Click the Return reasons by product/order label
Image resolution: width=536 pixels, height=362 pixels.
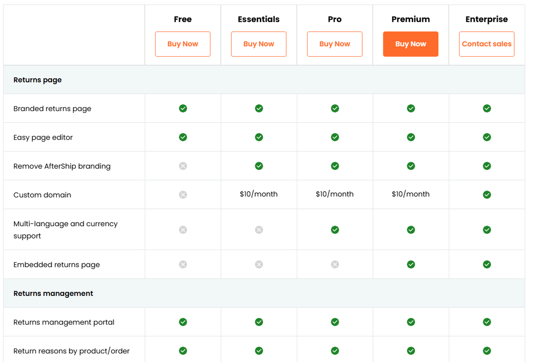click(x=72, y=351)
